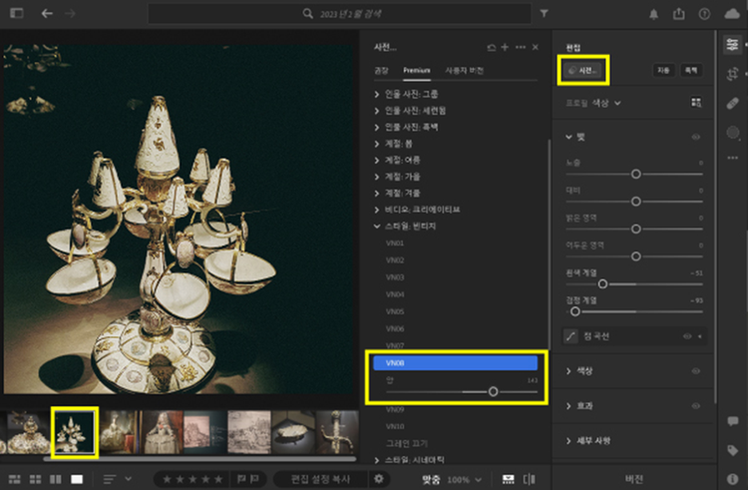The image size is (748, 490).
Task: Go back with the left arrow
Action: pyautogui.click(x=47, y=13)
